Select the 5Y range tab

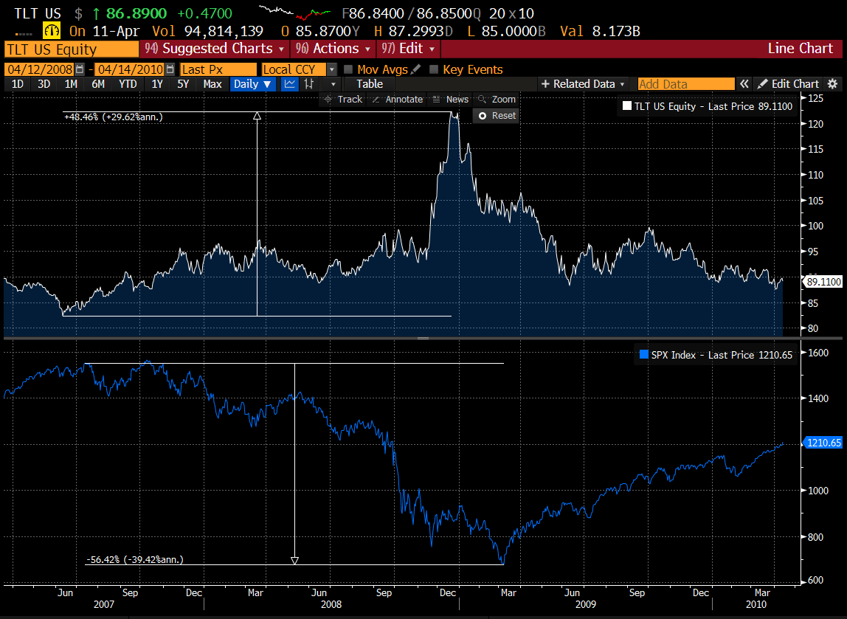183,83
